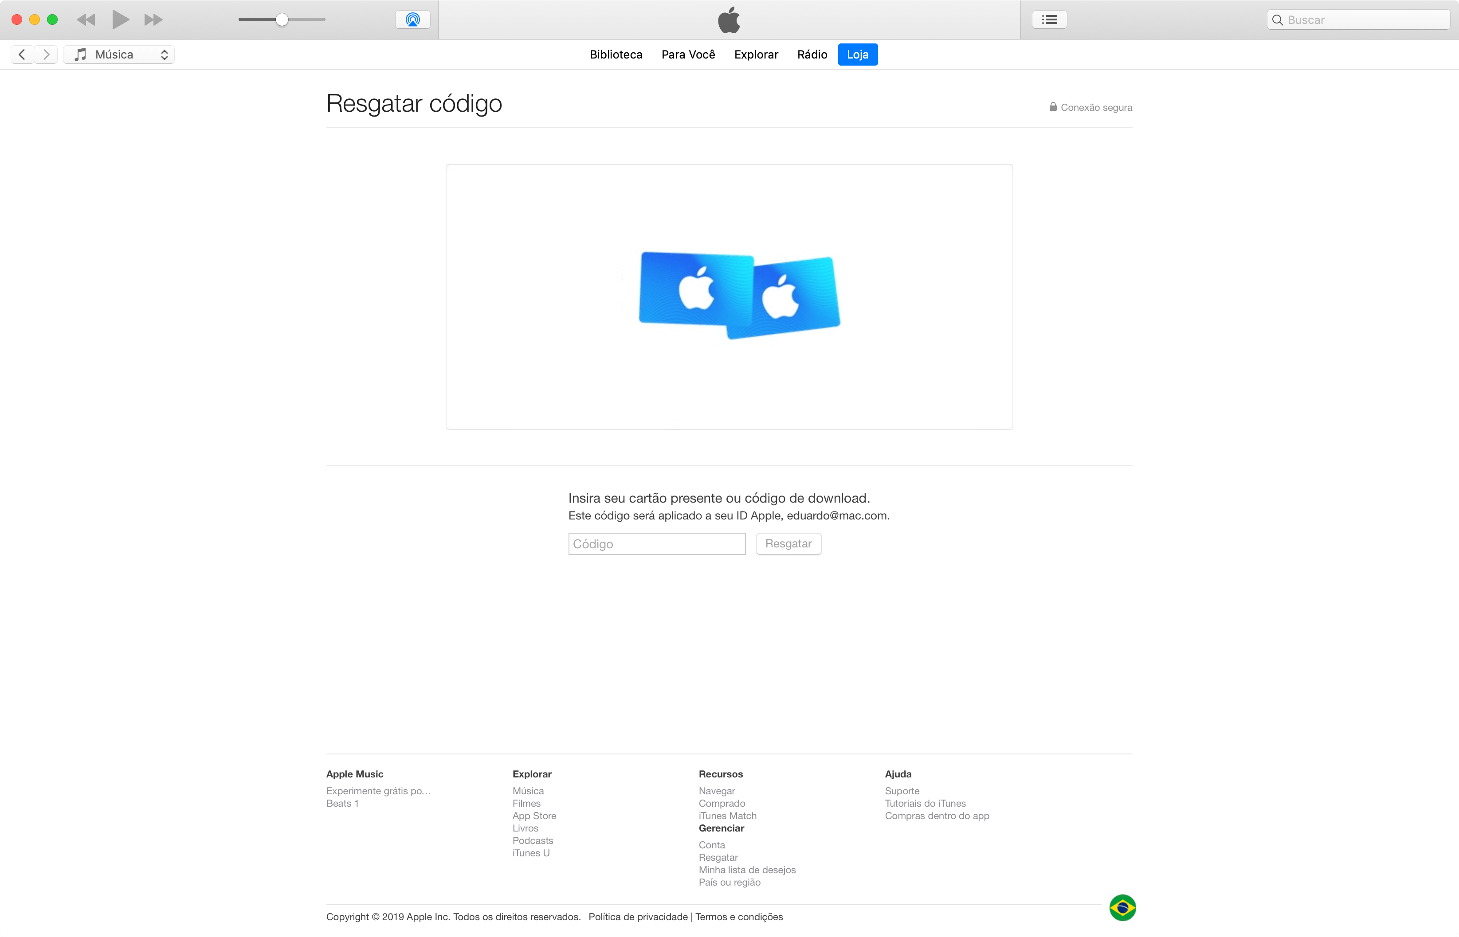Click the list/menu icon top right toolbar
Image resolution: width=1459 pixels, height=937 pixels.
(1050, 19)
